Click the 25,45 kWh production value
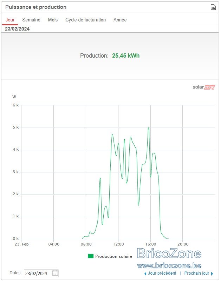The height and width of the screenshot is (281, 220). [x=126, y=56]
